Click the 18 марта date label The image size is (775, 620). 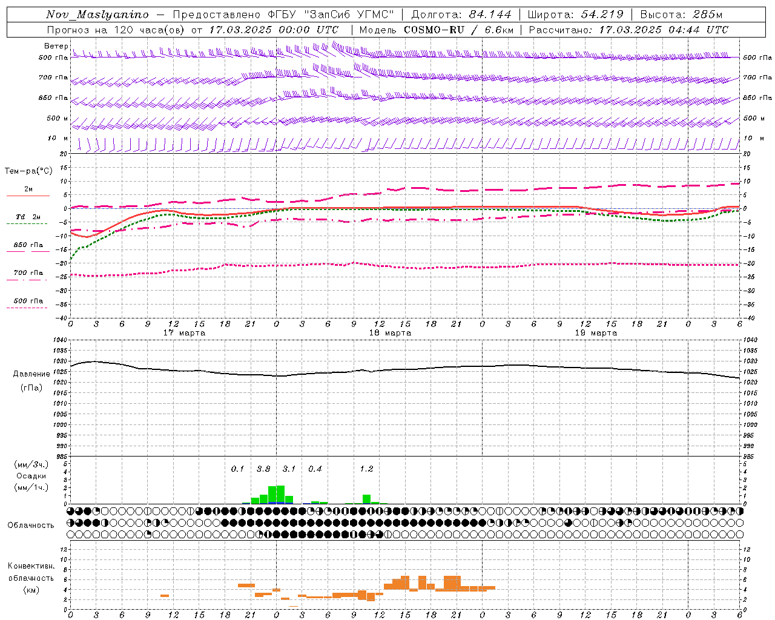click(x=390, y=333)
